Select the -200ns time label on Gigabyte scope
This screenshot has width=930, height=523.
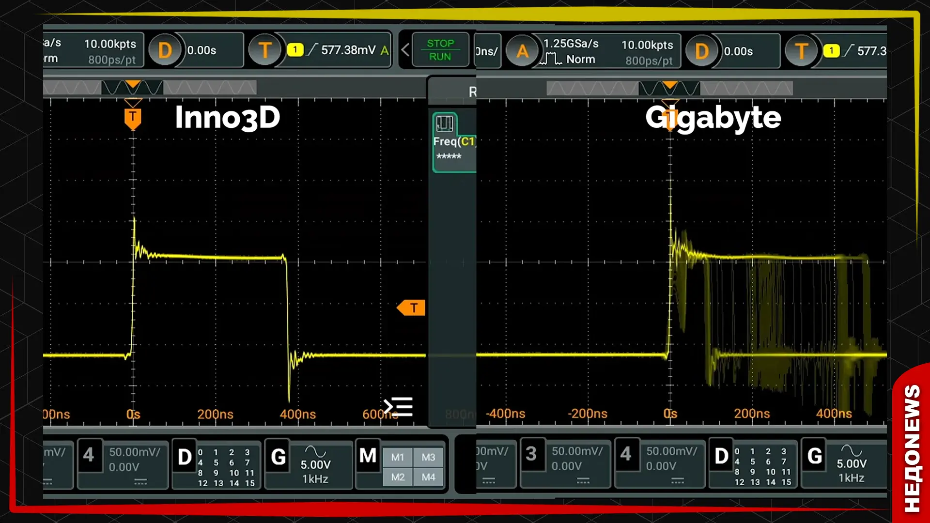[587, 414]
